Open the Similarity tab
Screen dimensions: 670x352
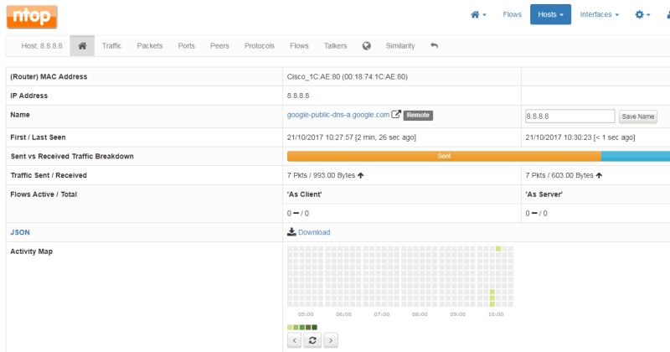[400, 46]
